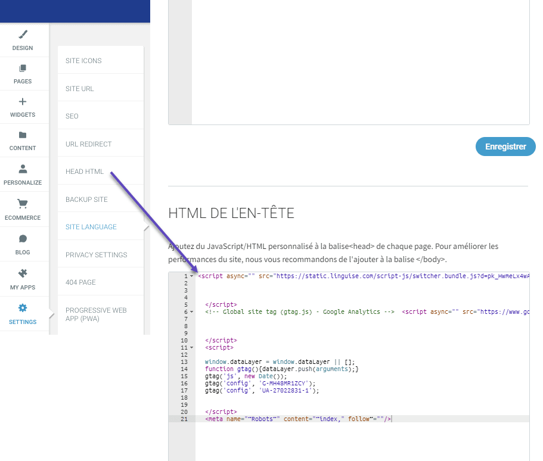Viewport: 543px width, 461px height.
Task: Open 404 PAGE settings
Action: (x=101, y=282)
